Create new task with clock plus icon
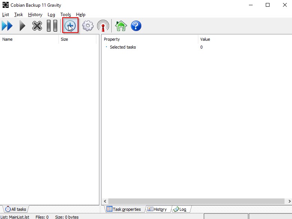 tap(70, 26)
